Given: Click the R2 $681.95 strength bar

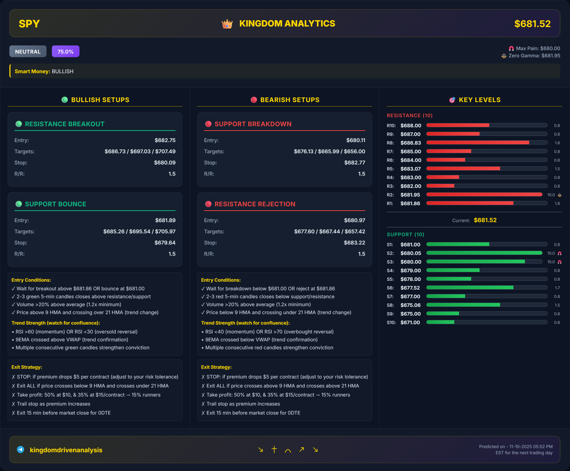Looking at the screenshot, I should [484, 195].
